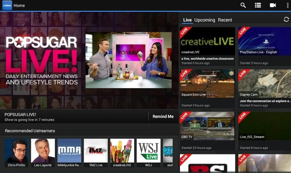Open the list view icon
Image resolution: width=291 pixels, height=173 pixels.
[x=258, y=5]
